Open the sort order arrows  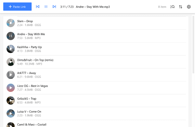(x=181, y=7)
